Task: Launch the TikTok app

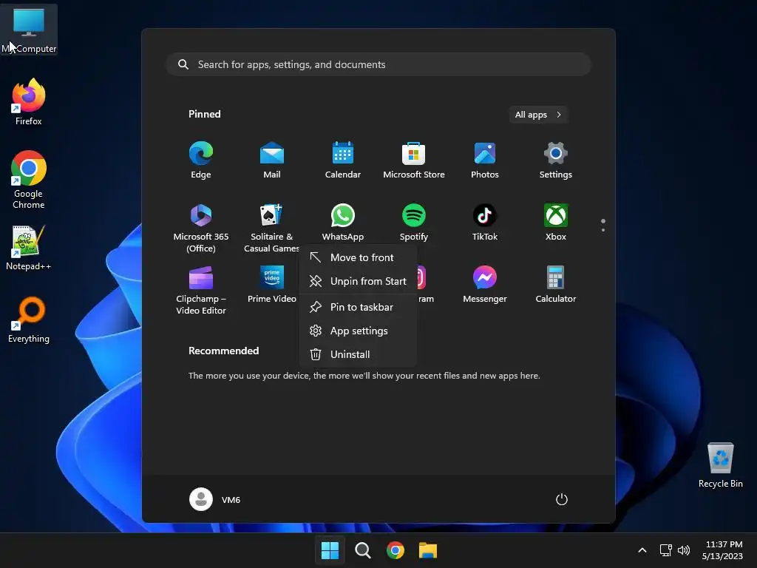Action: point(485,222)
